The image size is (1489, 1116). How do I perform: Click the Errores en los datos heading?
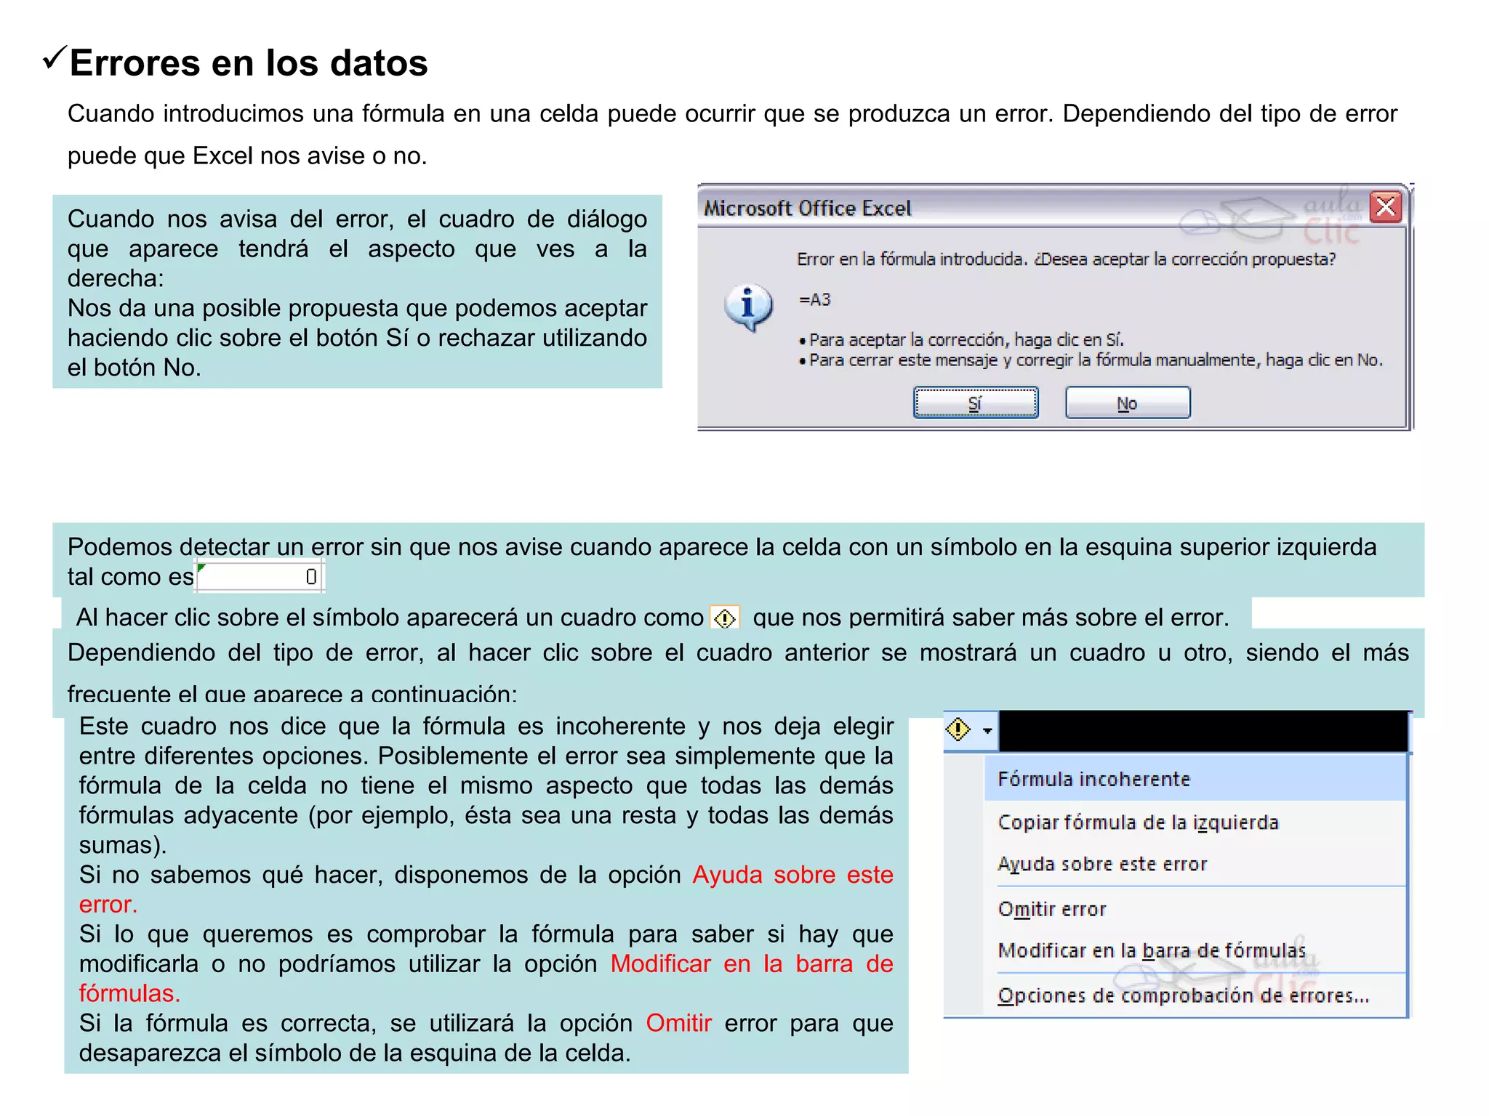[249, 62]
